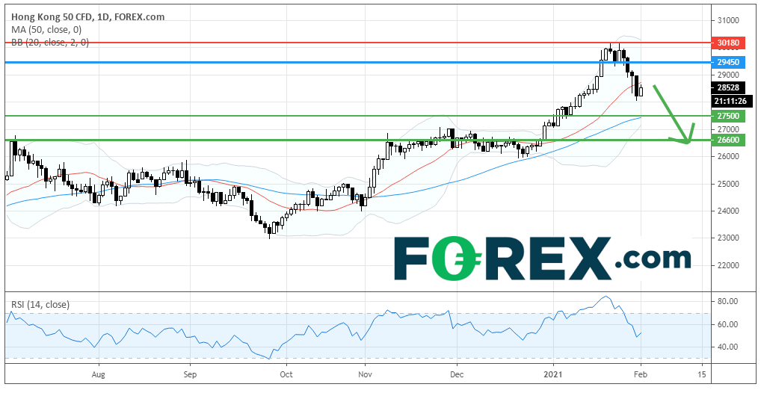Click the RSI 80.00 axis value

pyautogui.click(x=727, y=301)
